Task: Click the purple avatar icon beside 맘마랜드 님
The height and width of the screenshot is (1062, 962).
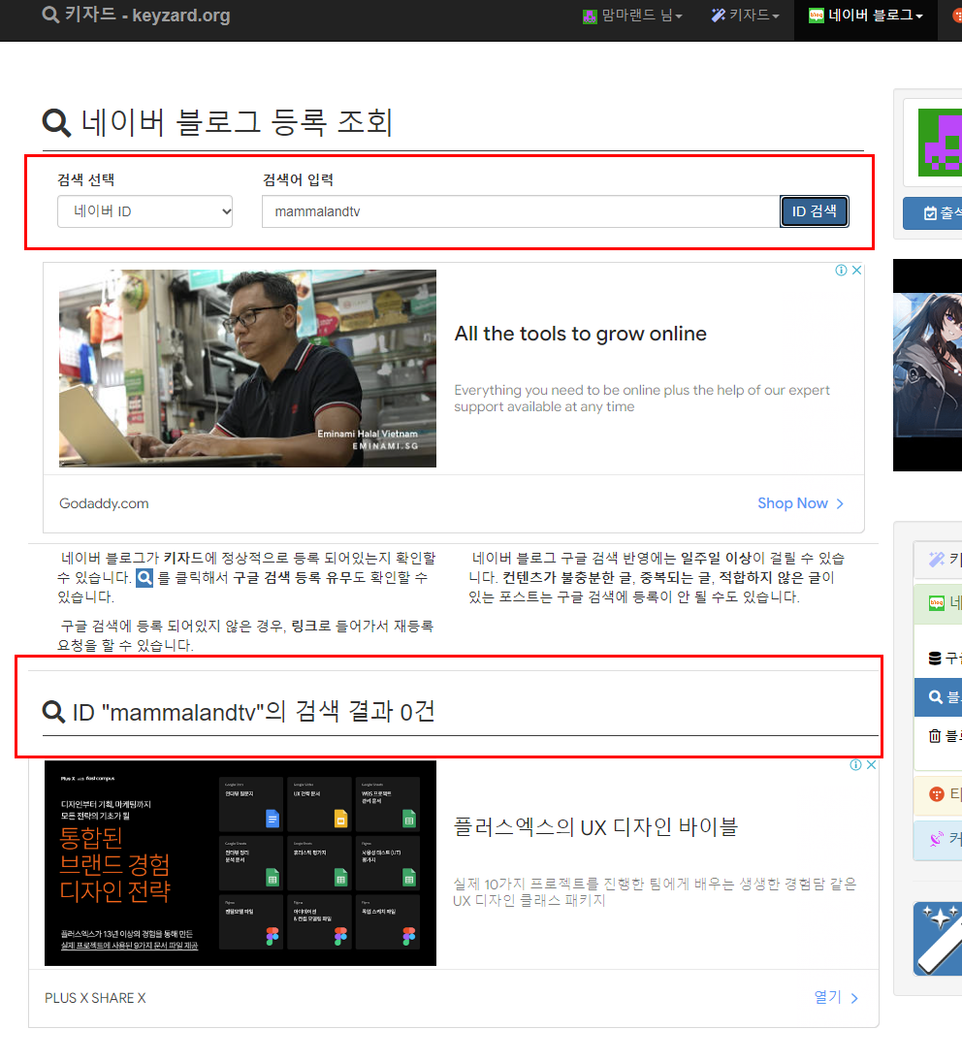Action: pyautogui.click(x=591, y=16)
